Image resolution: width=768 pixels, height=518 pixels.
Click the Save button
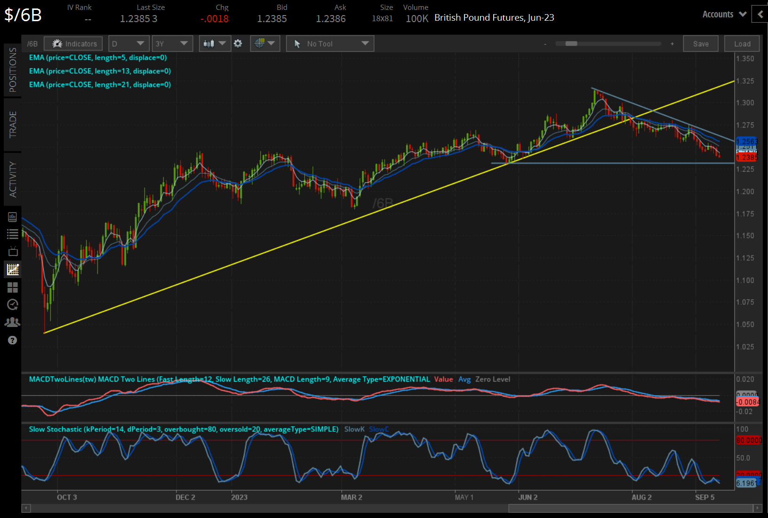(701, 43)
